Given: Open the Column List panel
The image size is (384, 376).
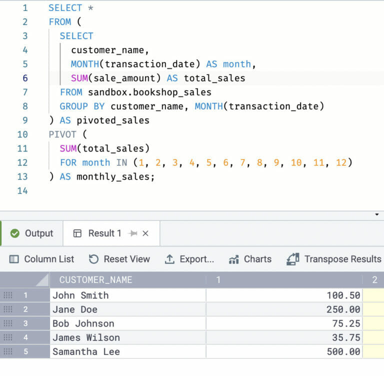Looking at the screenshot, I should (42, 259).
